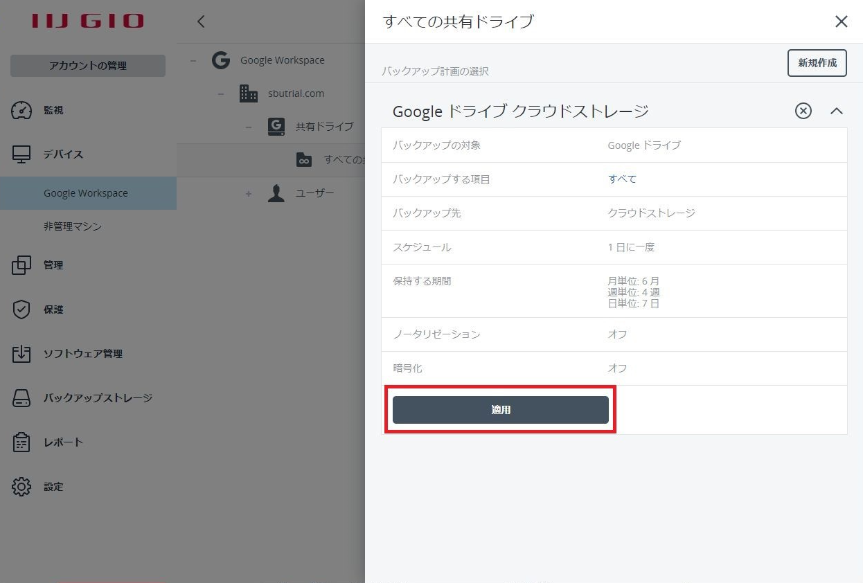Image resolution: width=863 pixels, height=583 pixels.
Task: Select the 共有ドライブ tree label
Action: pos(325,127)
